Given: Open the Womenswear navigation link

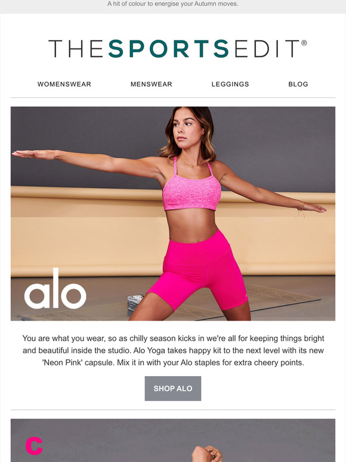Looking at the screenshot, I should coord(64,84).
